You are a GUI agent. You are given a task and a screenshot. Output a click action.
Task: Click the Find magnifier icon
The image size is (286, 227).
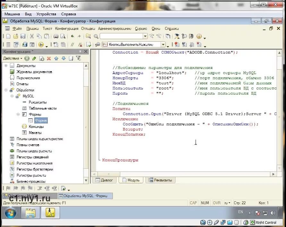(96, 36)
